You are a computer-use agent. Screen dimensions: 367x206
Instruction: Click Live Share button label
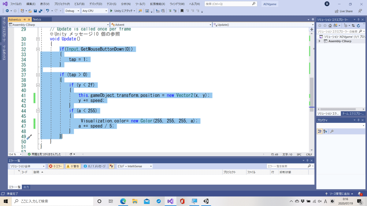tap(346, 11)
